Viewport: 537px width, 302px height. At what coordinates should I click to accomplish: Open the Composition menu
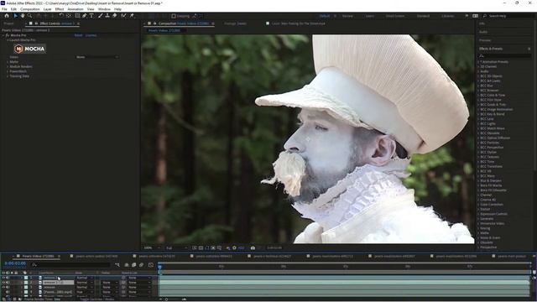click(30, 9)
